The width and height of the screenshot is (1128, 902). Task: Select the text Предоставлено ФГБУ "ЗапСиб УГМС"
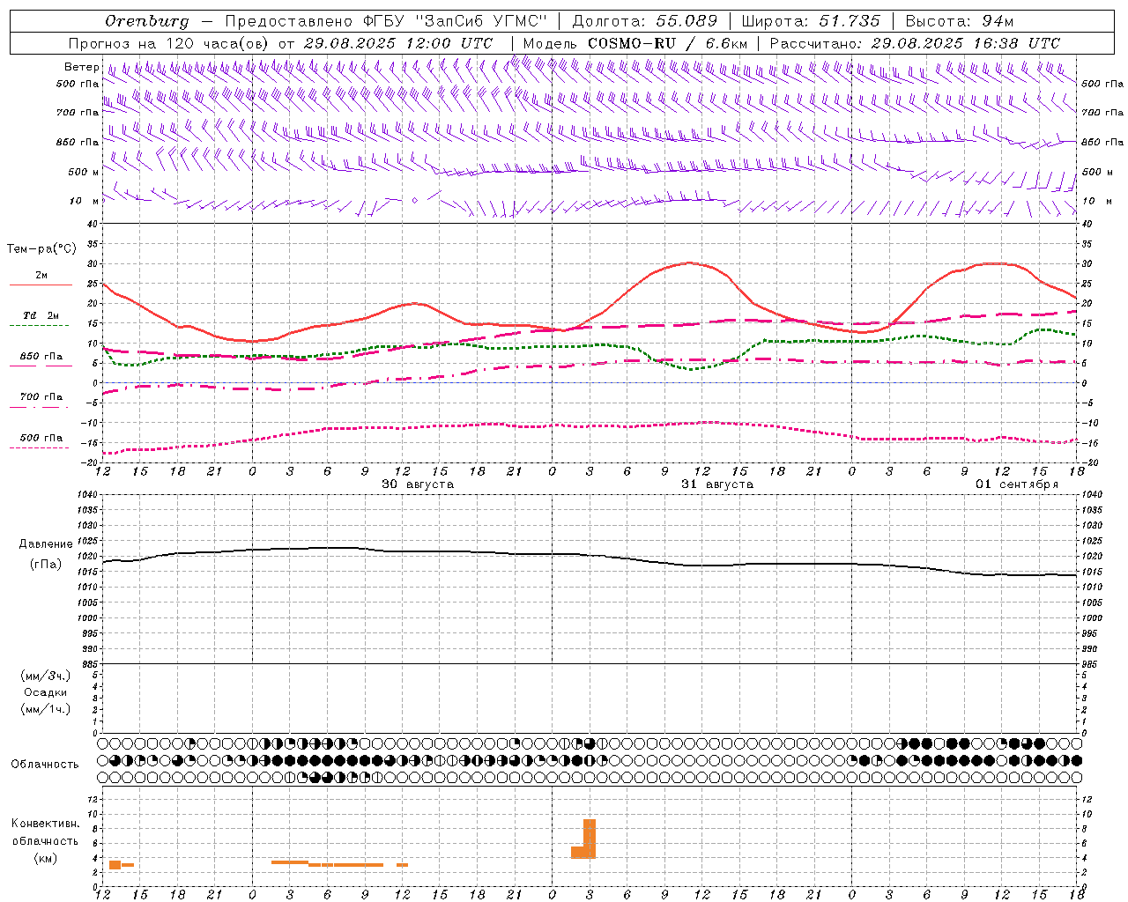[x=386, y=21]
